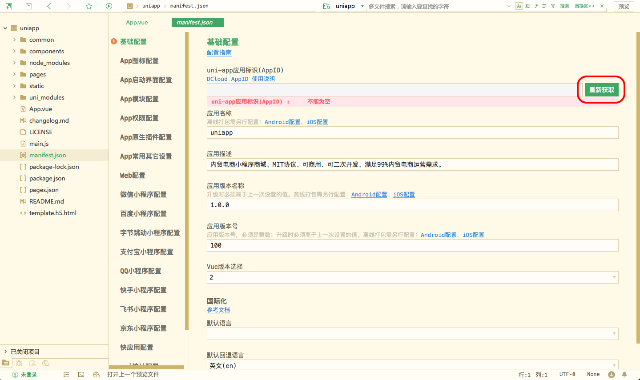Click the folder search icon beside uniapp

[x=327, y=6]
